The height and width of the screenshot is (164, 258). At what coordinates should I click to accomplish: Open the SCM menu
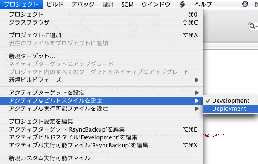tap(128, 4)
